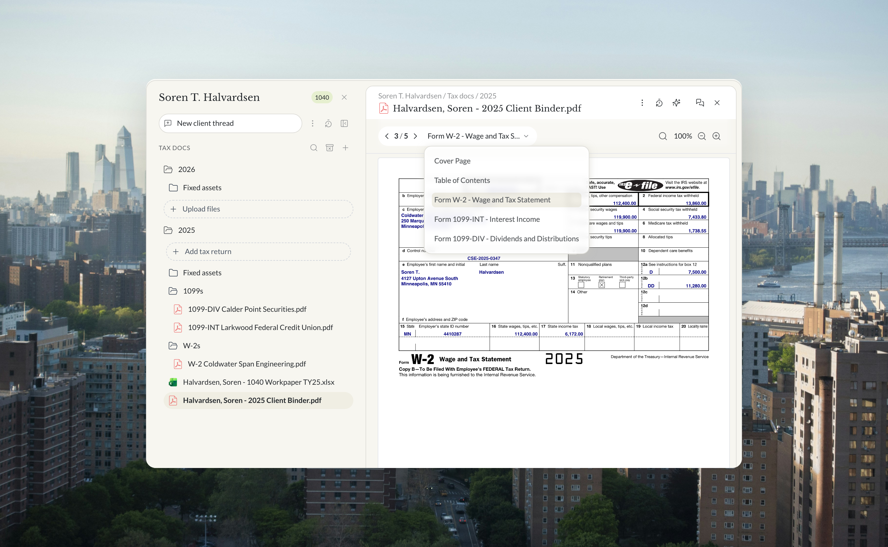
Task: Open 1099-INT Larkwood Federal Credit Union.pdf
Action: tap(253, 327)
